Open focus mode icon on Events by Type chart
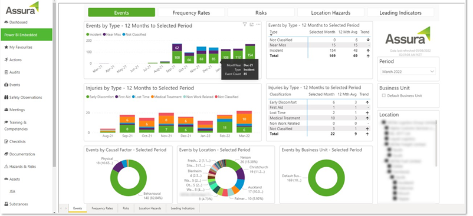The height and width of the screenshot is (216, 473). (252, 25)
